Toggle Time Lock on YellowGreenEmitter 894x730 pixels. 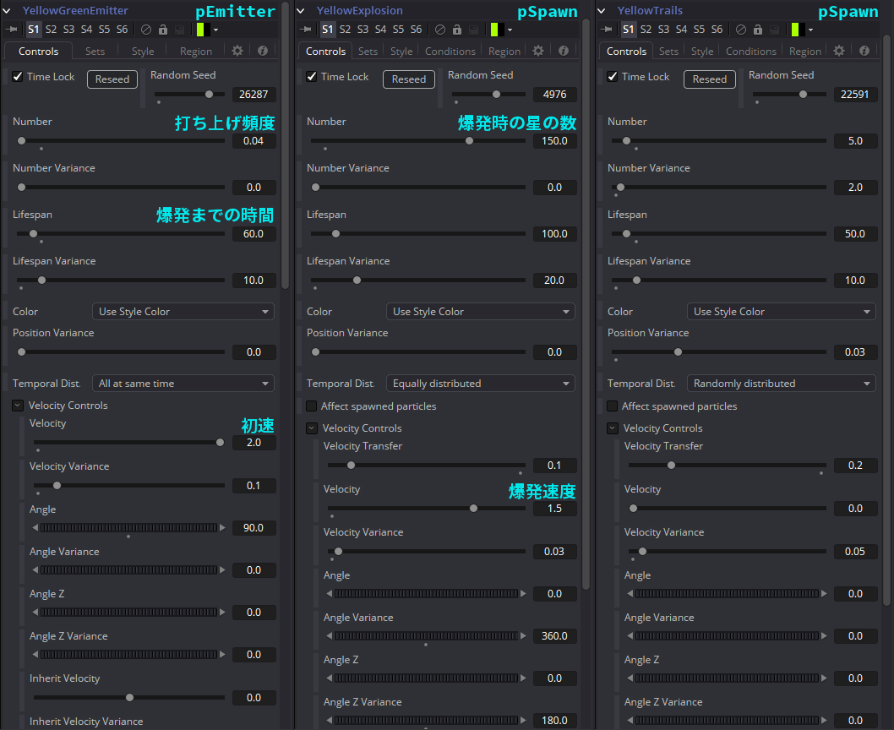click(18, 76)
